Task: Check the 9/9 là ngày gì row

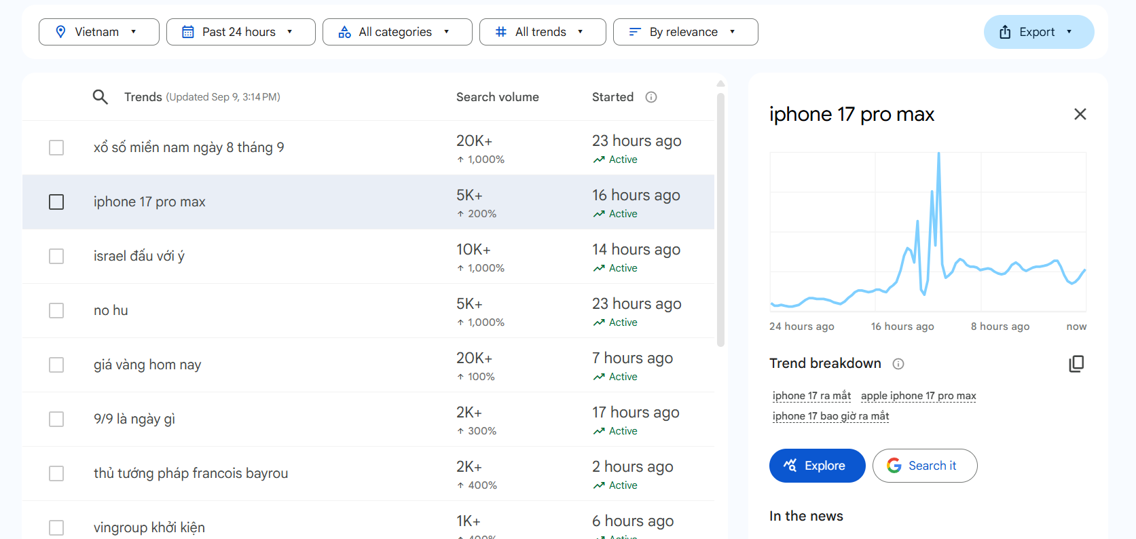Action: [56, 419]
